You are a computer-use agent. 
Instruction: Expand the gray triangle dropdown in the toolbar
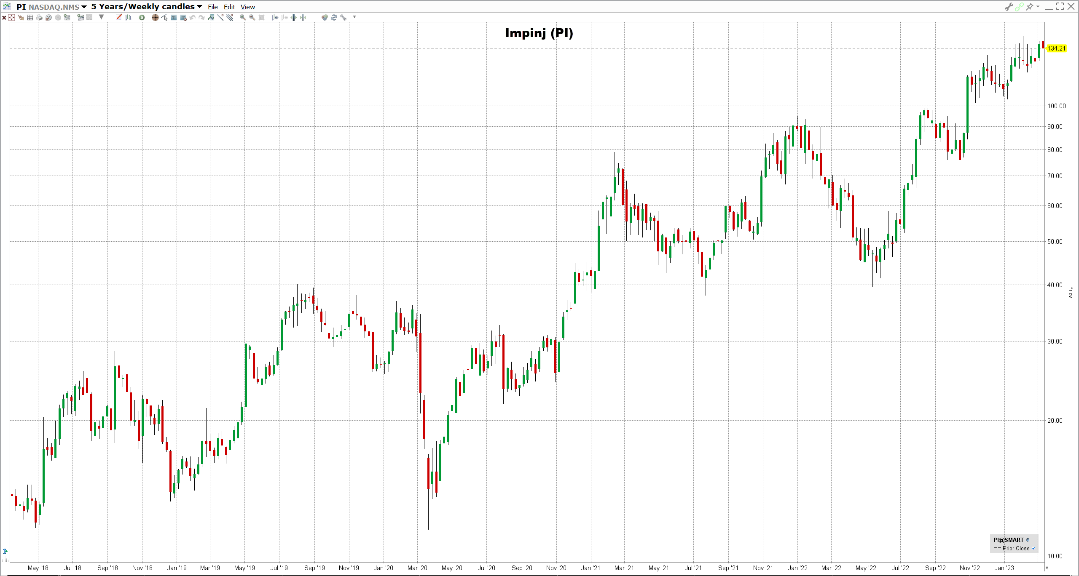(x=101, y=17)
